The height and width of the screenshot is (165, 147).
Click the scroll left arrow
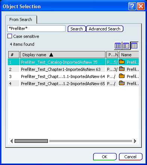pyautogui.click(x=12, y=141)
